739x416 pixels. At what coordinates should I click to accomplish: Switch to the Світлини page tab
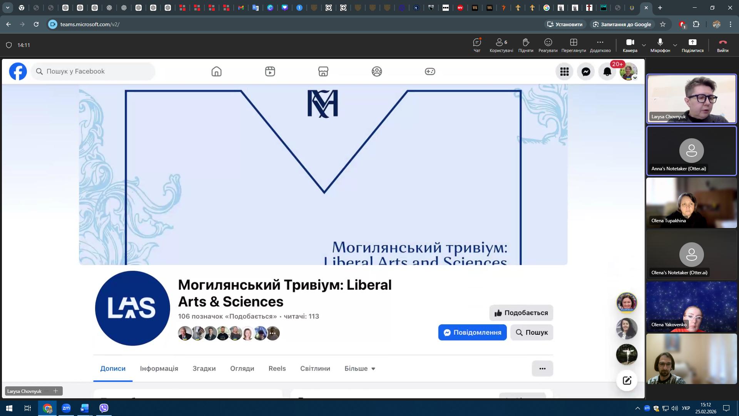[x=315, y=369]
